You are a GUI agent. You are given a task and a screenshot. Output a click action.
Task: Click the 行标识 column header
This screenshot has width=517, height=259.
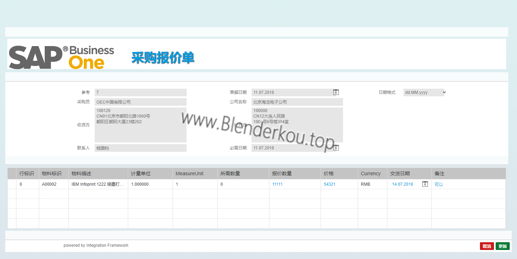pos(28,173)
